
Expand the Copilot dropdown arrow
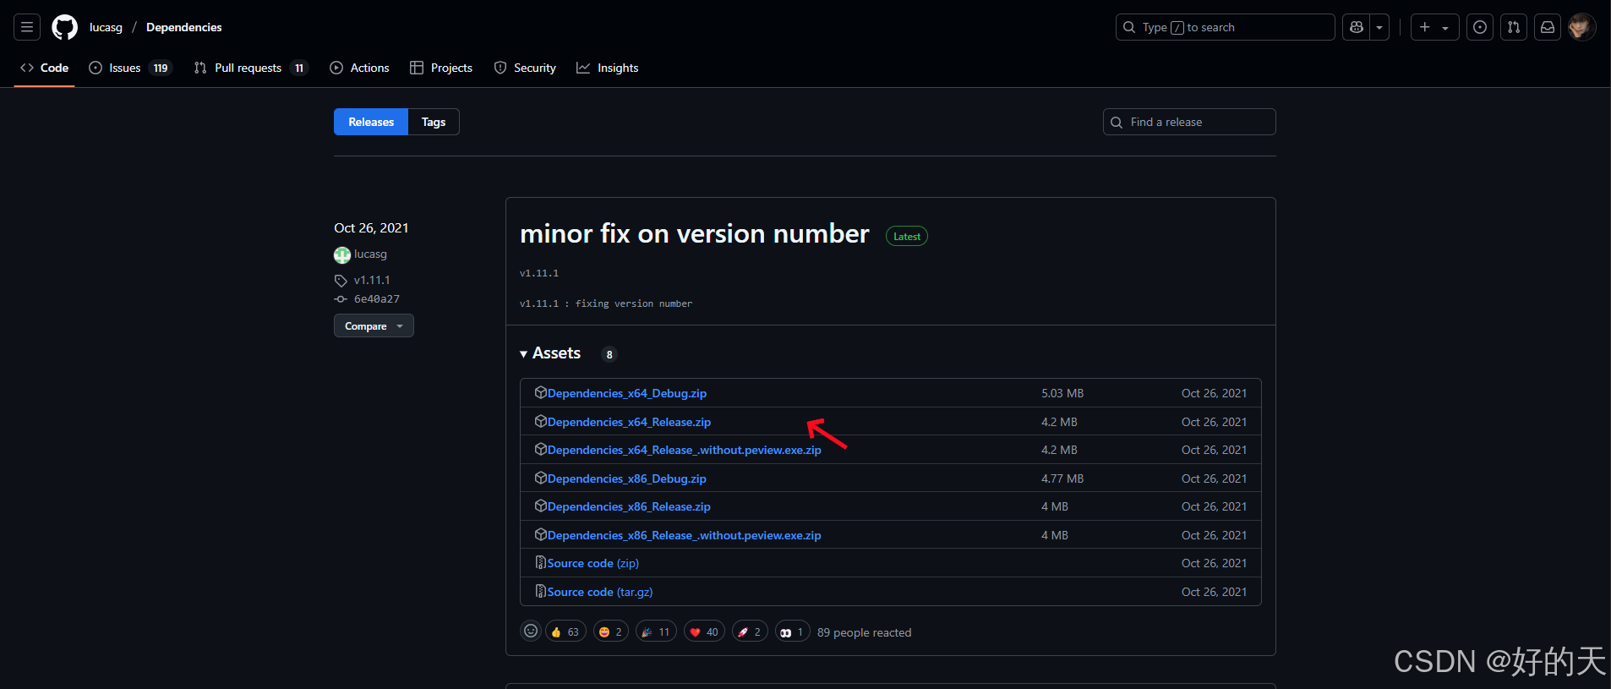point(1379,27)
